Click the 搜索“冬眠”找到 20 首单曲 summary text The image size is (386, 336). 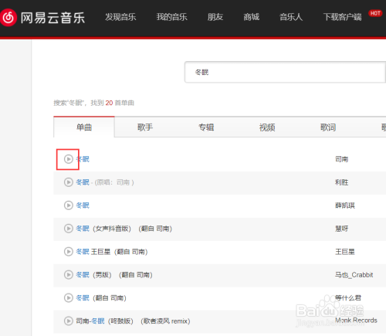pos(94,103)
